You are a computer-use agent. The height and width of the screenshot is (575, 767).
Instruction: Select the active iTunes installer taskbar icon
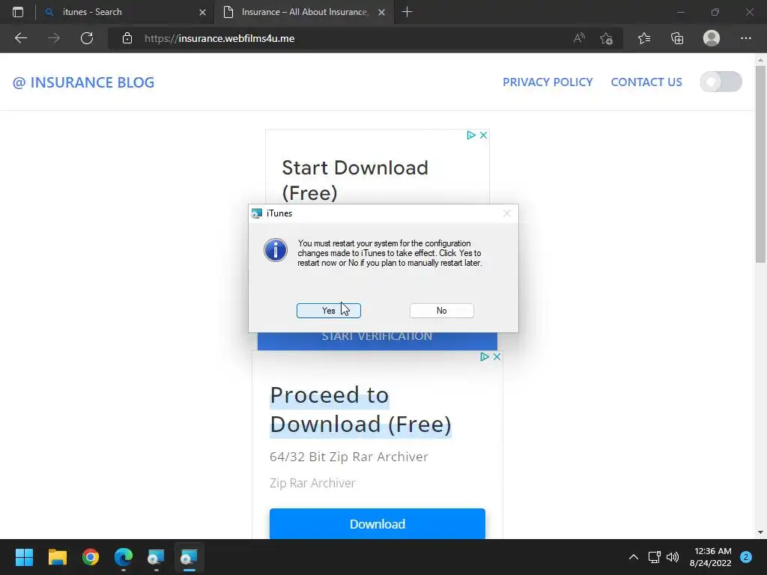click(189, 557)
